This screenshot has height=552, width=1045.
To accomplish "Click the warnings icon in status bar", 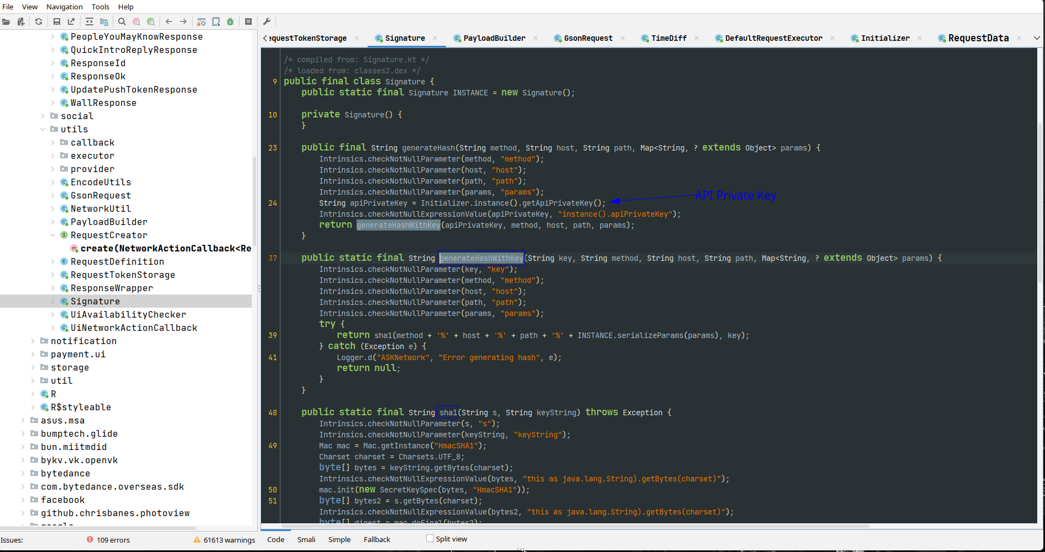I will (197, 539).
